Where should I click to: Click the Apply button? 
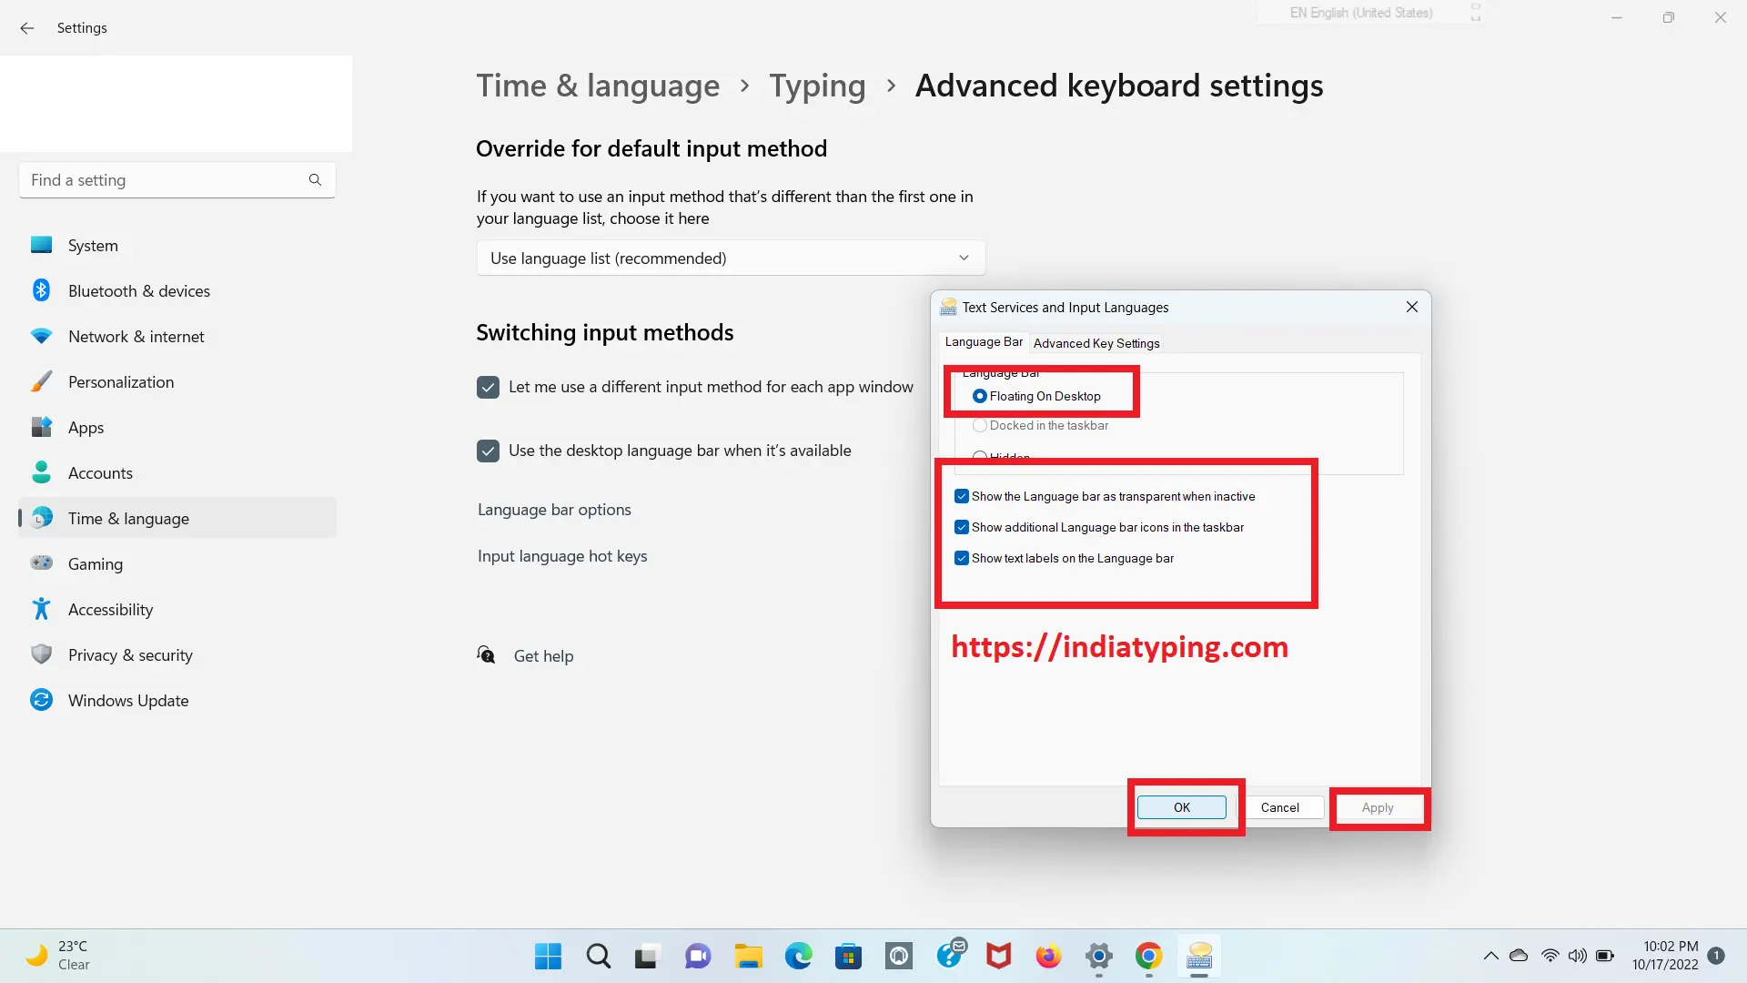point(1378,806)
